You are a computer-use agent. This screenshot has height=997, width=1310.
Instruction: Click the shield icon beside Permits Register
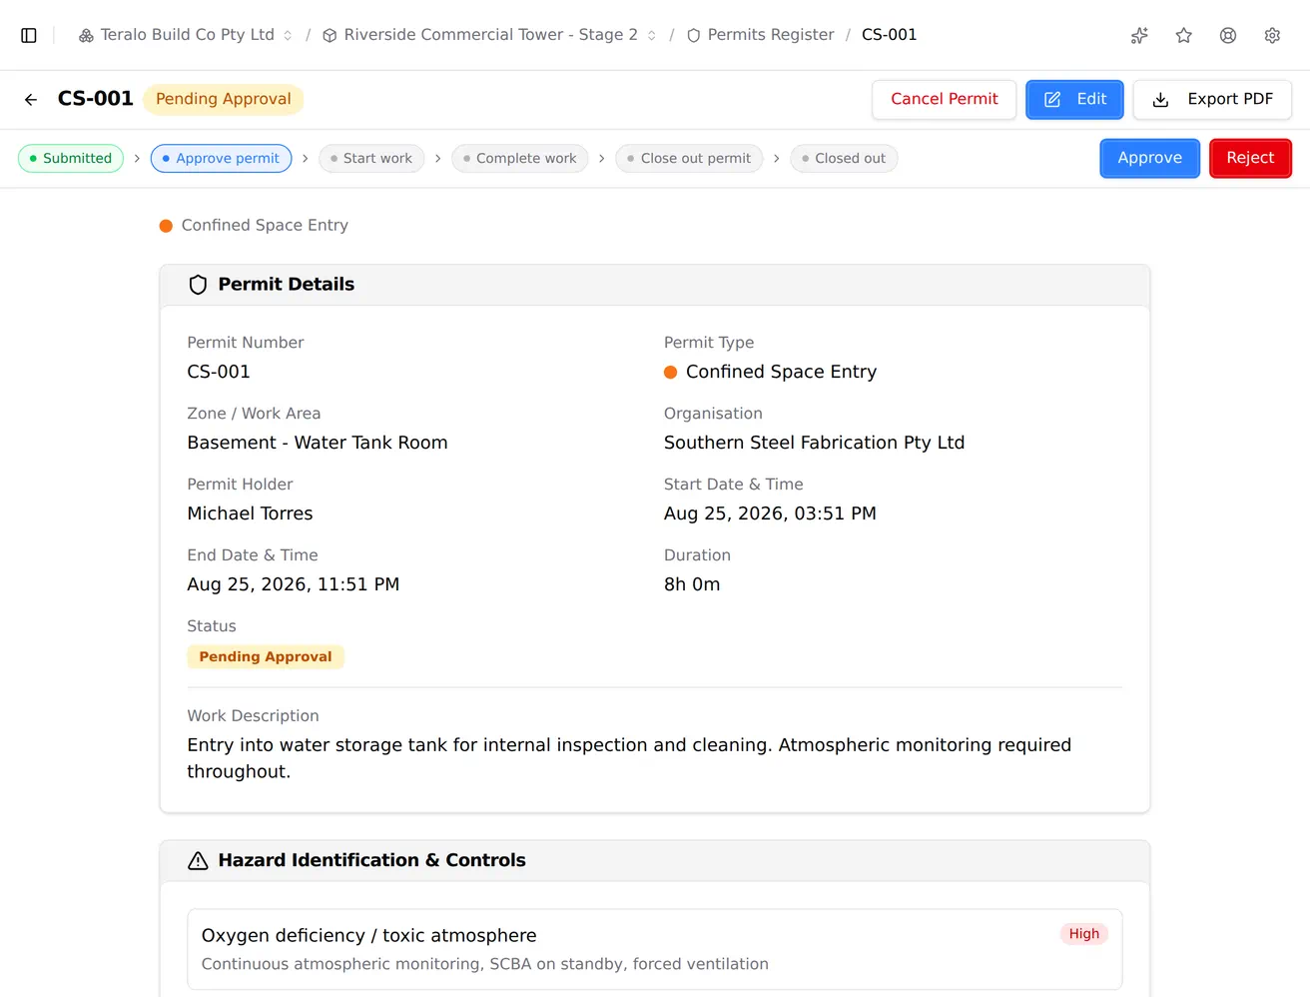click(693, 35)
